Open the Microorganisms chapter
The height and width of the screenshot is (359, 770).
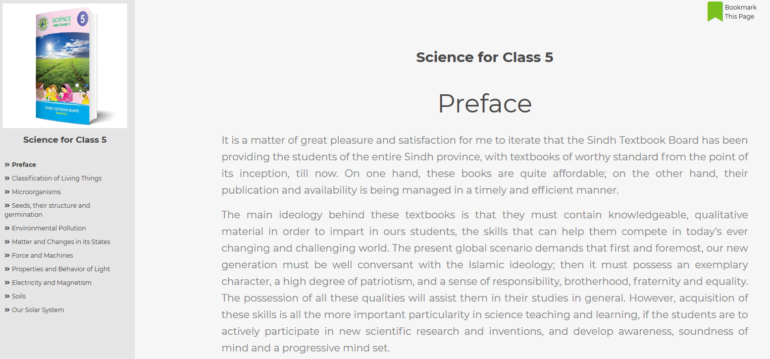click(36, 192)
